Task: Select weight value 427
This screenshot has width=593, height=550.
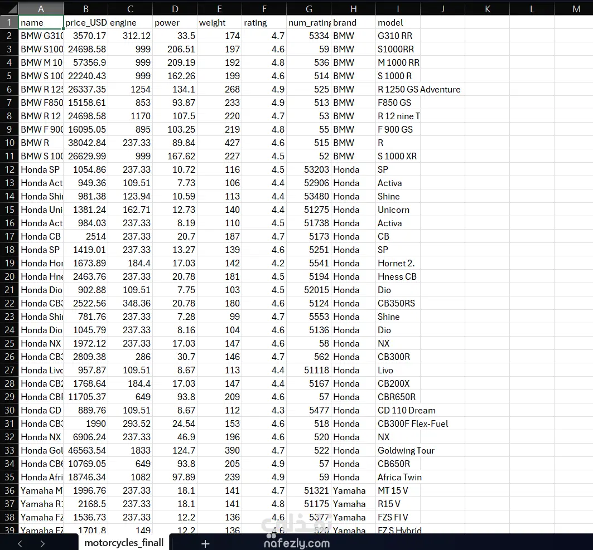Action: [219, 143]
